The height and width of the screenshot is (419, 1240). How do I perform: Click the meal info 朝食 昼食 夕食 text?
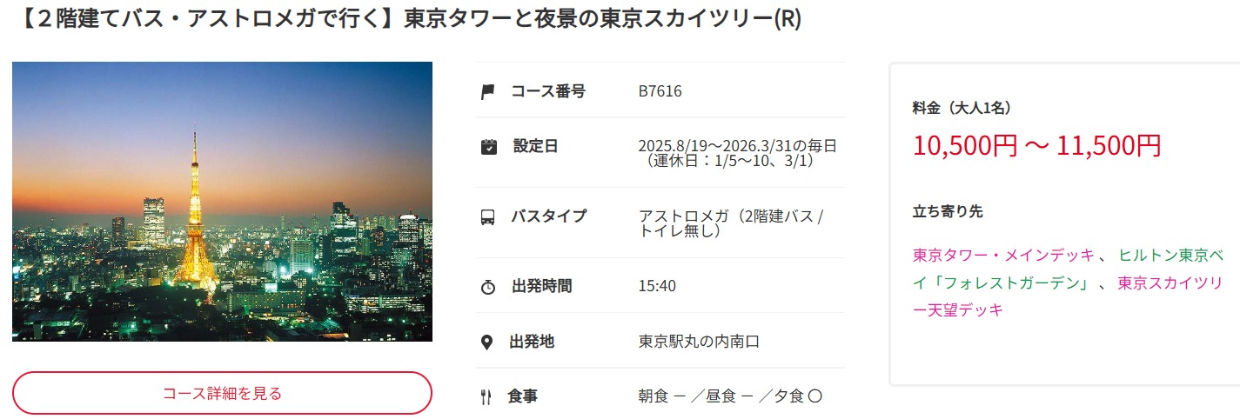pos(731,397)
